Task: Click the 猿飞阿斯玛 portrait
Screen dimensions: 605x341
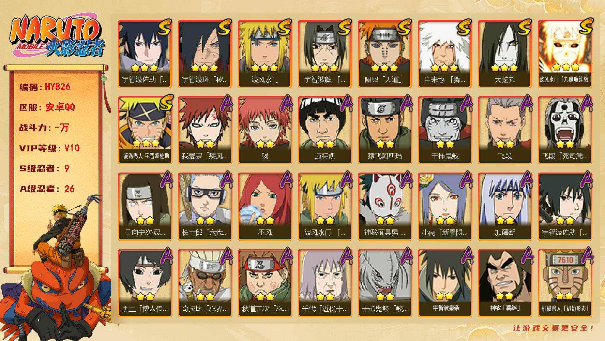Action: (x=385, y=130)
